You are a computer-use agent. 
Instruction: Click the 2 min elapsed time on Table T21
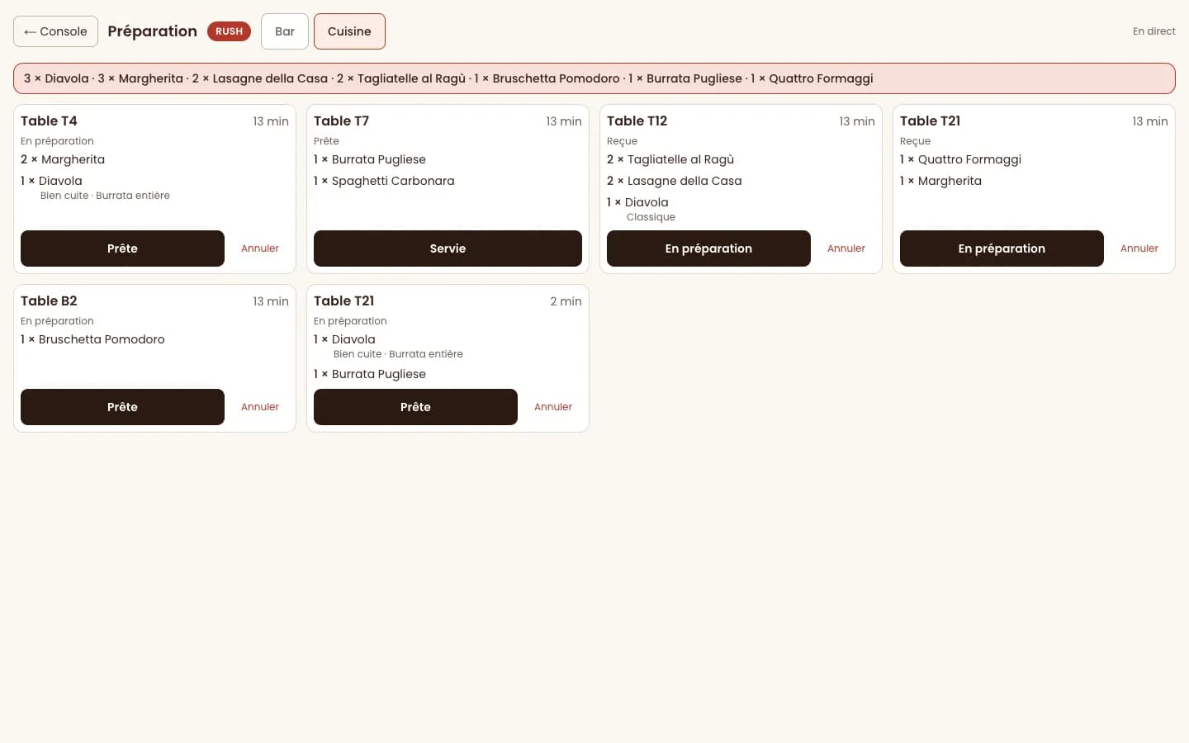pyautogui.click(x=566, y=301)
